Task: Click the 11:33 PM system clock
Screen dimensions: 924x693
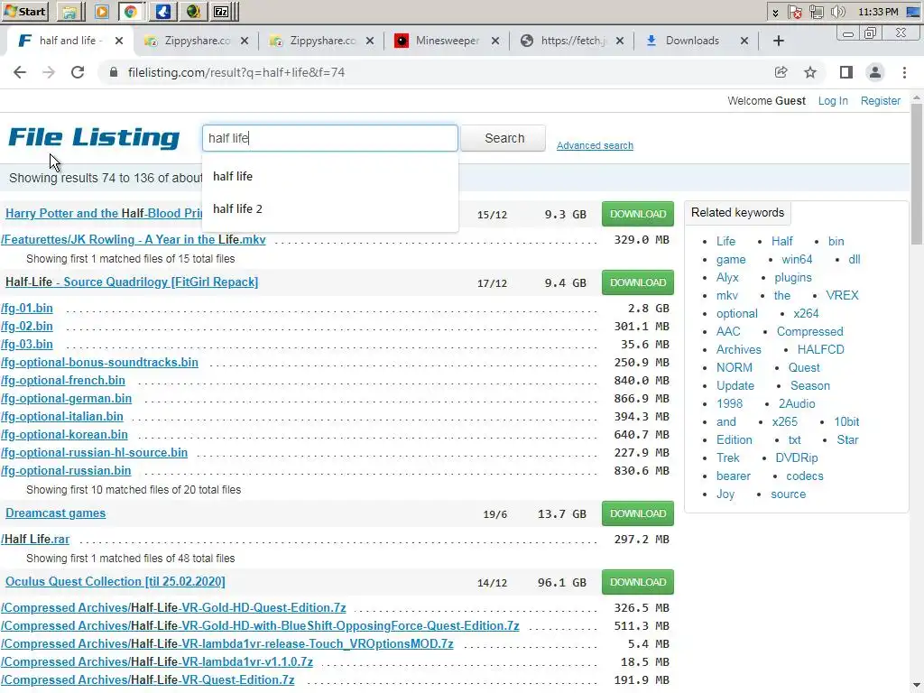Action: [878, 12]
